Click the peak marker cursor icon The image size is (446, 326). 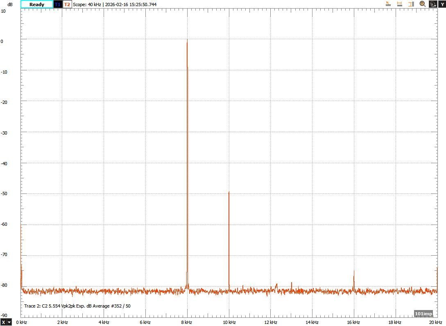click(x=388, y=4)
